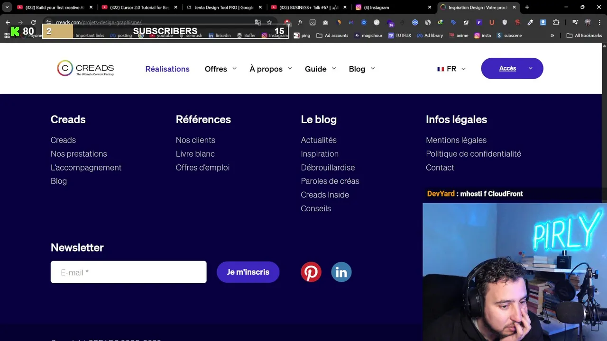The height and width of the screenshot is (341, 607).
Task: Open the camera screenshot extension
Action: pyautogui.click(x=325, y=22)
